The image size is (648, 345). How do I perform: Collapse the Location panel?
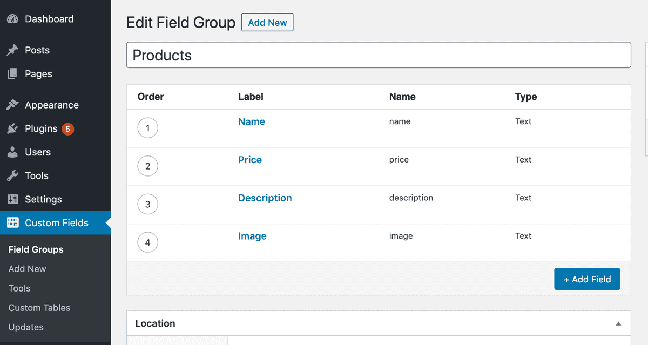click(x=618, y=322)
